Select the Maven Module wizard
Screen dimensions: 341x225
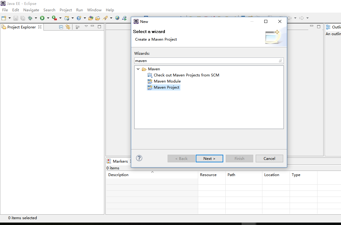point(167,81)
